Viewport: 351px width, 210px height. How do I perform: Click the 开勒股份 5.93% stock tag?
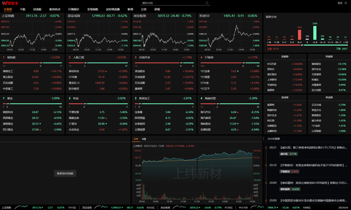290,171
